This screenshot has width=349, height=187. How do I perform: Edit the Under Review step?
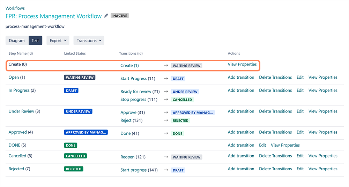pyautogui.click(x=300, y=111)
